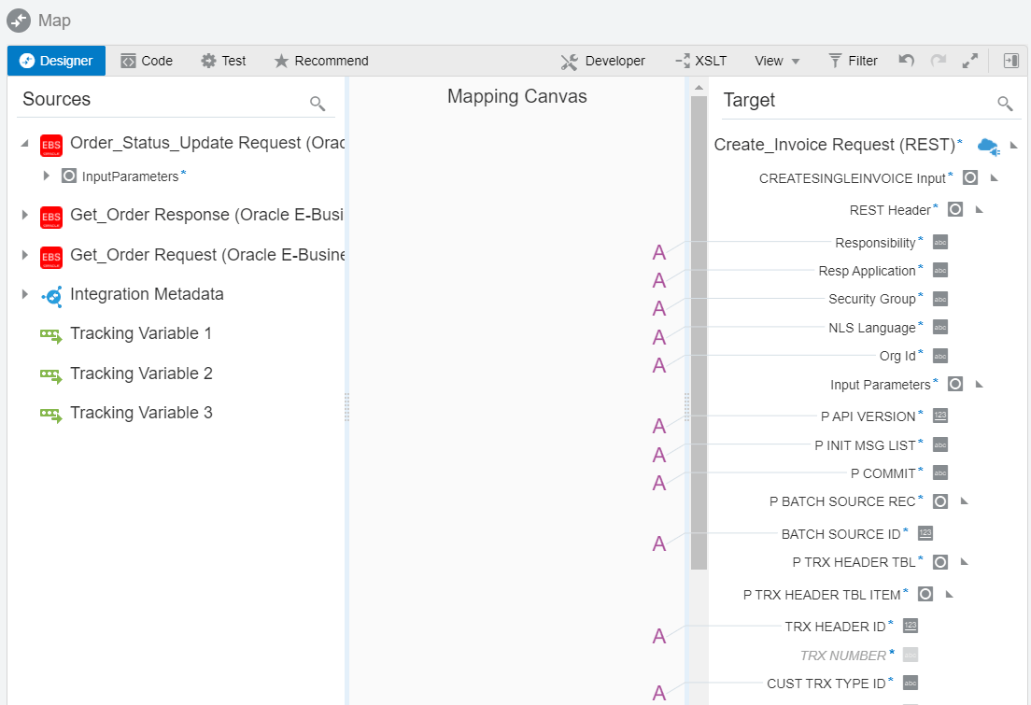Click the Integration Metadata icon
1031x705 pixels.
52,297
